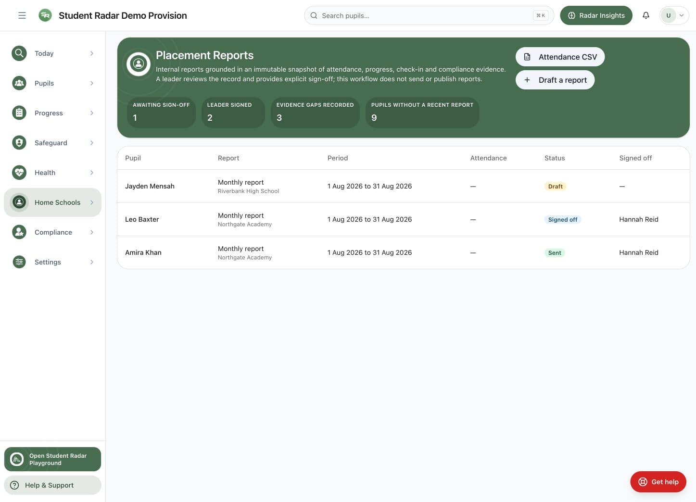Click the Signed off status badge
This screenshot has height=502, width=696.
pos(563,220)
